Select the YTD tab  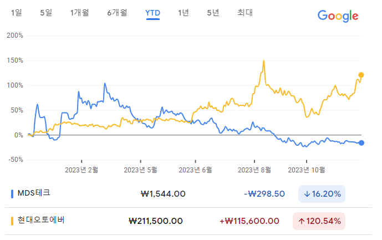153,13
